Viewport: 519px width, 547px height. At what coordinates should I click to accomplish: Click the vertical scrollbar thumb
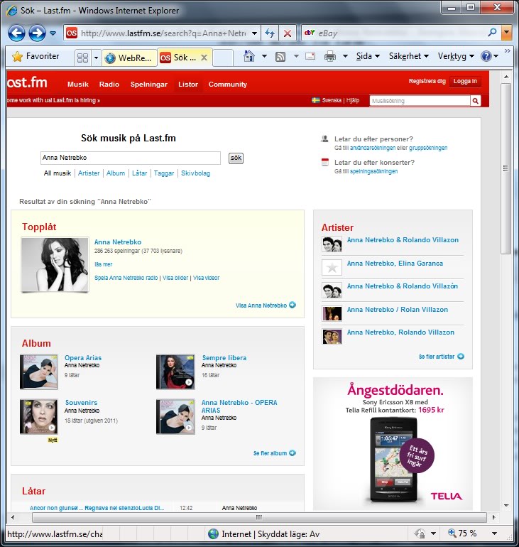[506, 168]
